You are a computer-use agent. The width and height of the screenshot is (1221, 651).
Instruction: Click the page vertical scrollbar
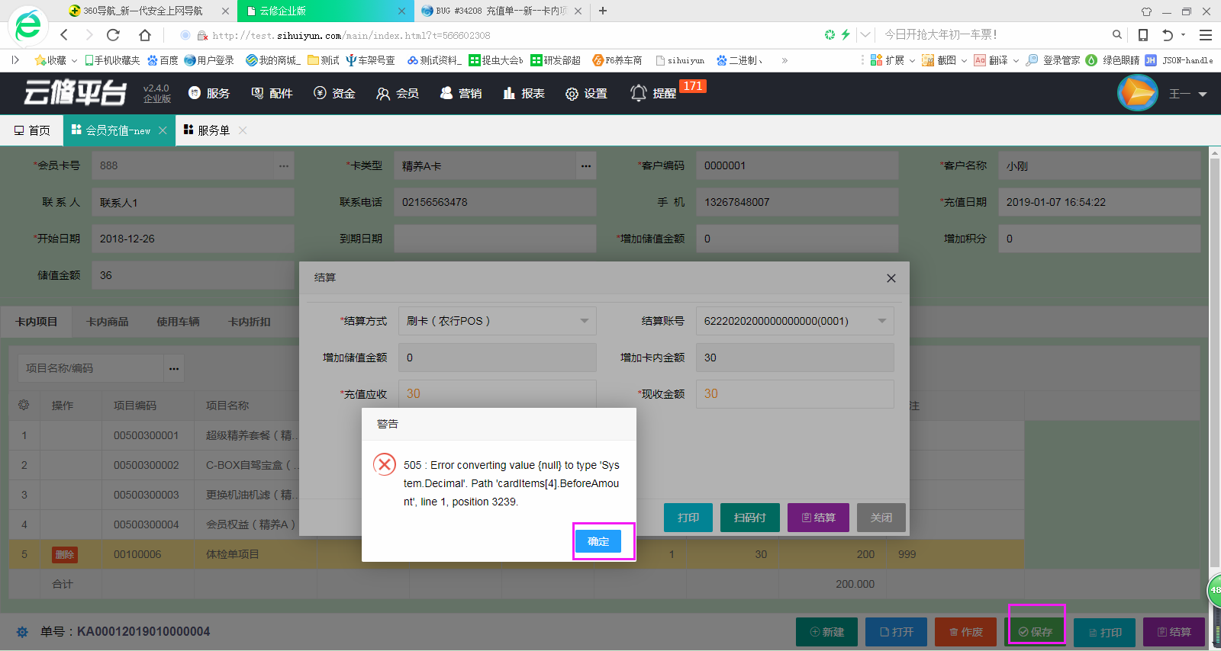(x=1214, y=366)
